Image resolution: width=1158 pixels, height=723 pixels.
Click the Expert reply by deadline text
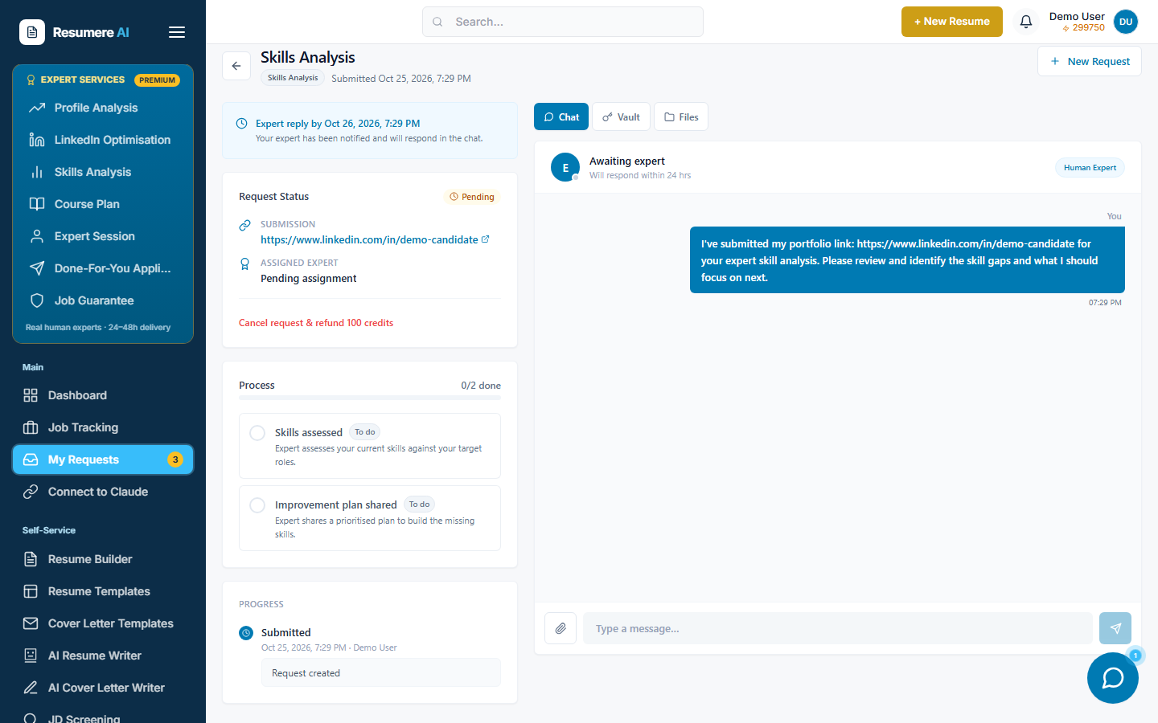pyautogui.click(x=338, y=124)
